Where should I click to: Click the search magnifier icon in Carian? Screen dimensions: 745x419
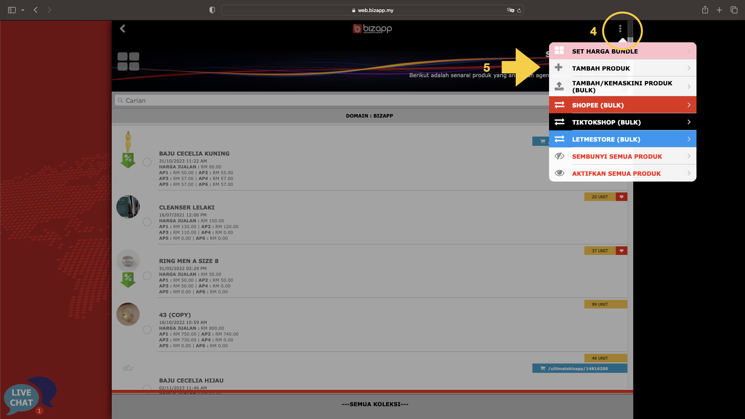pyautogui.click(x=120, y=100)
